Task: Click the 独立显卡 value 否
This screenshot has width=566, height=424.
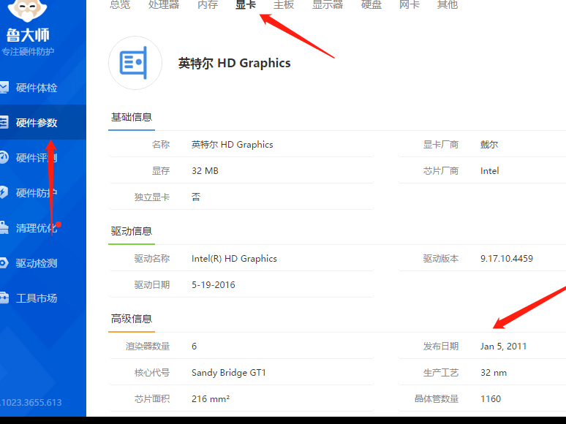Action: (x=196, y=197)
